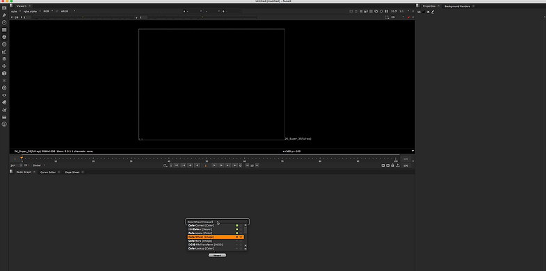Toggle favorite star on the Colorspace entry
The width and height of the screenshot is (546, 271).
point(241,233)
